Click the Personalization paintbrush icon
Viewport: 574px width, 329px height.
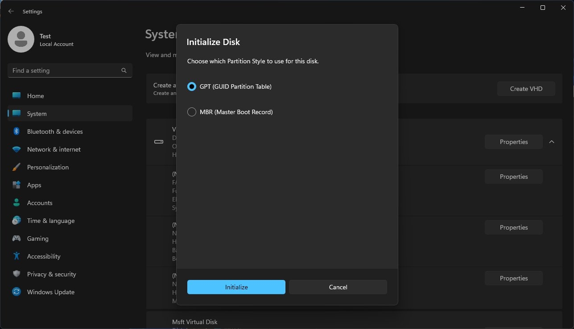pyautogui.click(x=17, y=167)
